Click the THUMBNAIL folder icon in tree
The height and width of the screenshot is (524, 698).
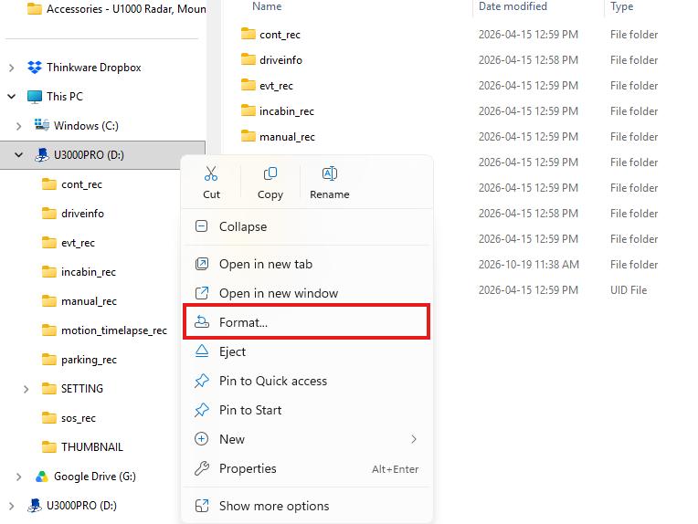tap(49, 446)
